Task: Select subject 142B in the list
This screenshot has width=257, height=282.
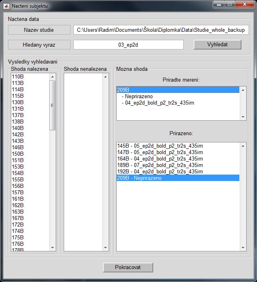Action: pyautogui.click(x=30, y=134)
